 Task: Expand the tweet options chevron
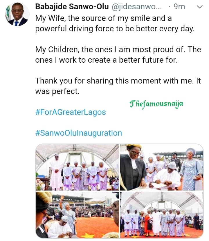click(200, 7)
